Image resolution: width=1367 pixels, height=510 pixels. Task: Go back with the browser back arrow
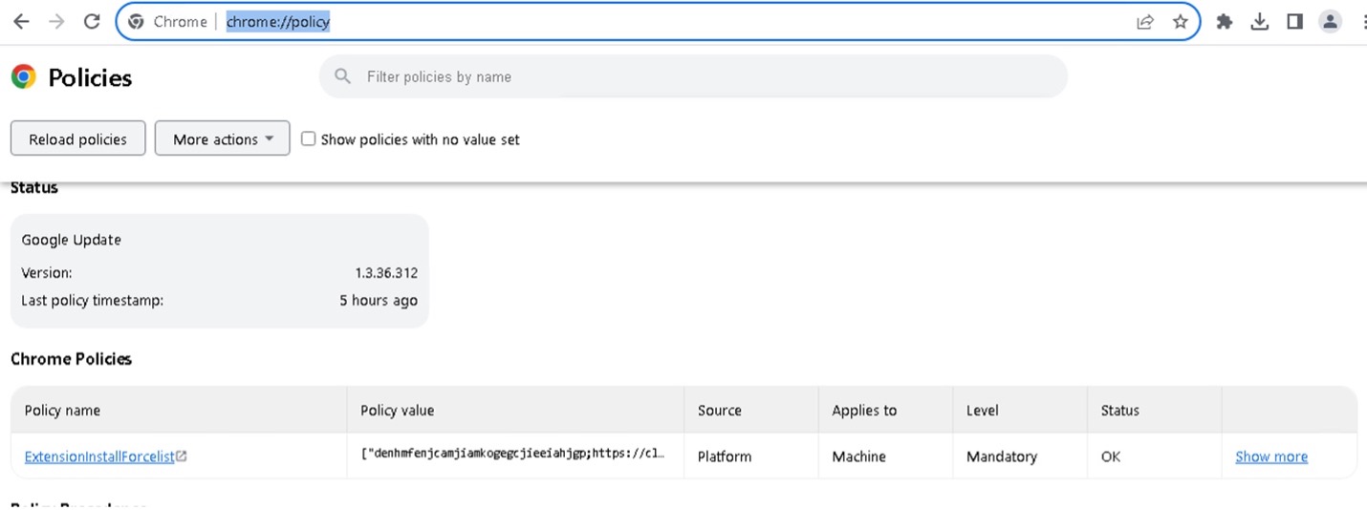click(x=20, y=21)
